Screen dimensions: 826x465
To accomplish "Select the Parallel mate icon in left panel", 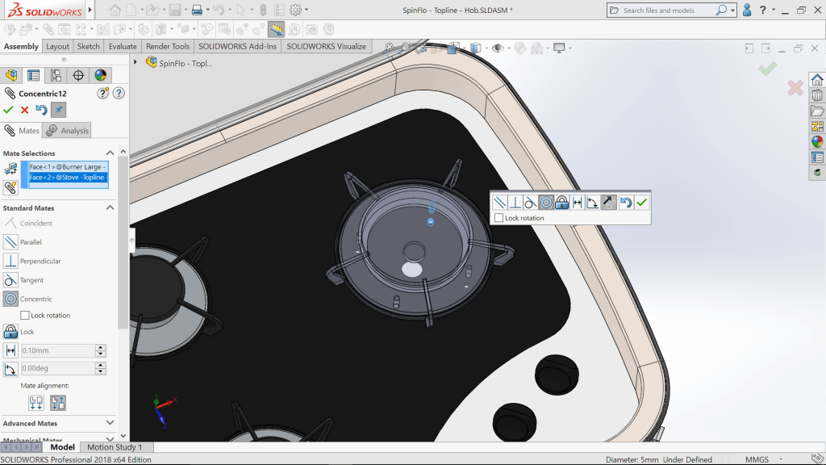I will (x=10, y=242).
